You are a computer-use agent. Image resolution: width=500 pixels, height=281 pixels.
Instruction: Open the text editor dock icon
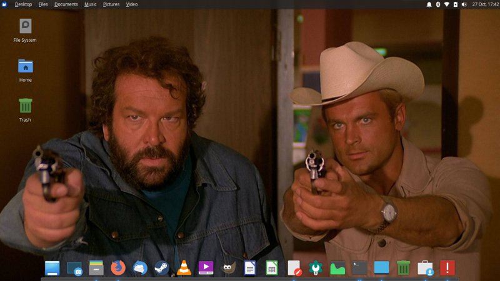coord(294,268)
